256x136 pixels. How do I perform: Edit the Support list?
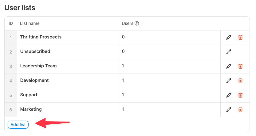point(229,95)
